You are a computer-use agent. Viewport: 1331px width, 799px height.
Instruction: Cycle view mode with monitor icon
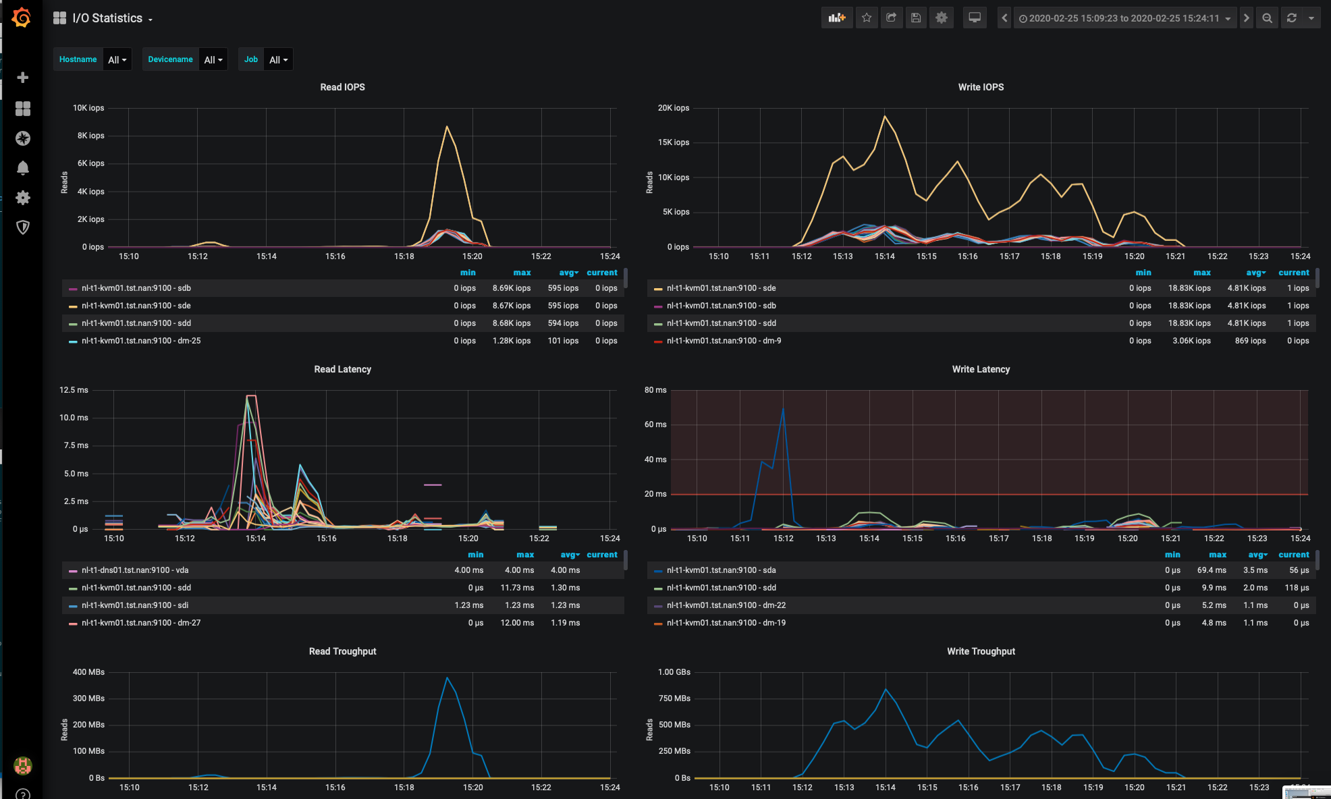(975, 18)
